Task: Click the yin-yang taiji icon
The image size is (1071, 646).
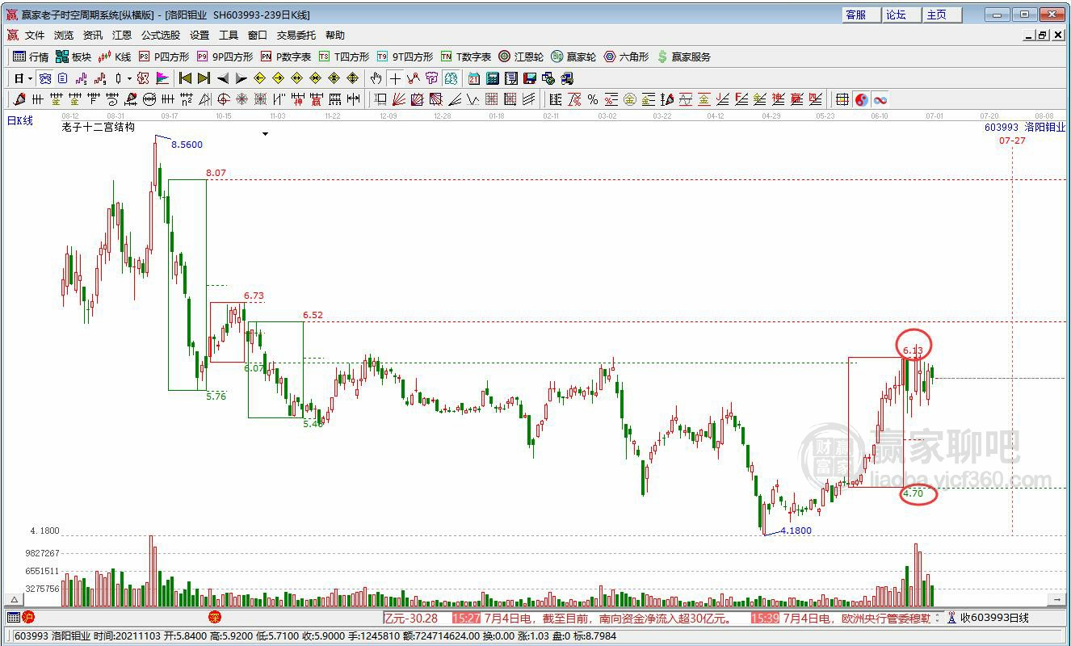Action: click(x=861, y=99)
